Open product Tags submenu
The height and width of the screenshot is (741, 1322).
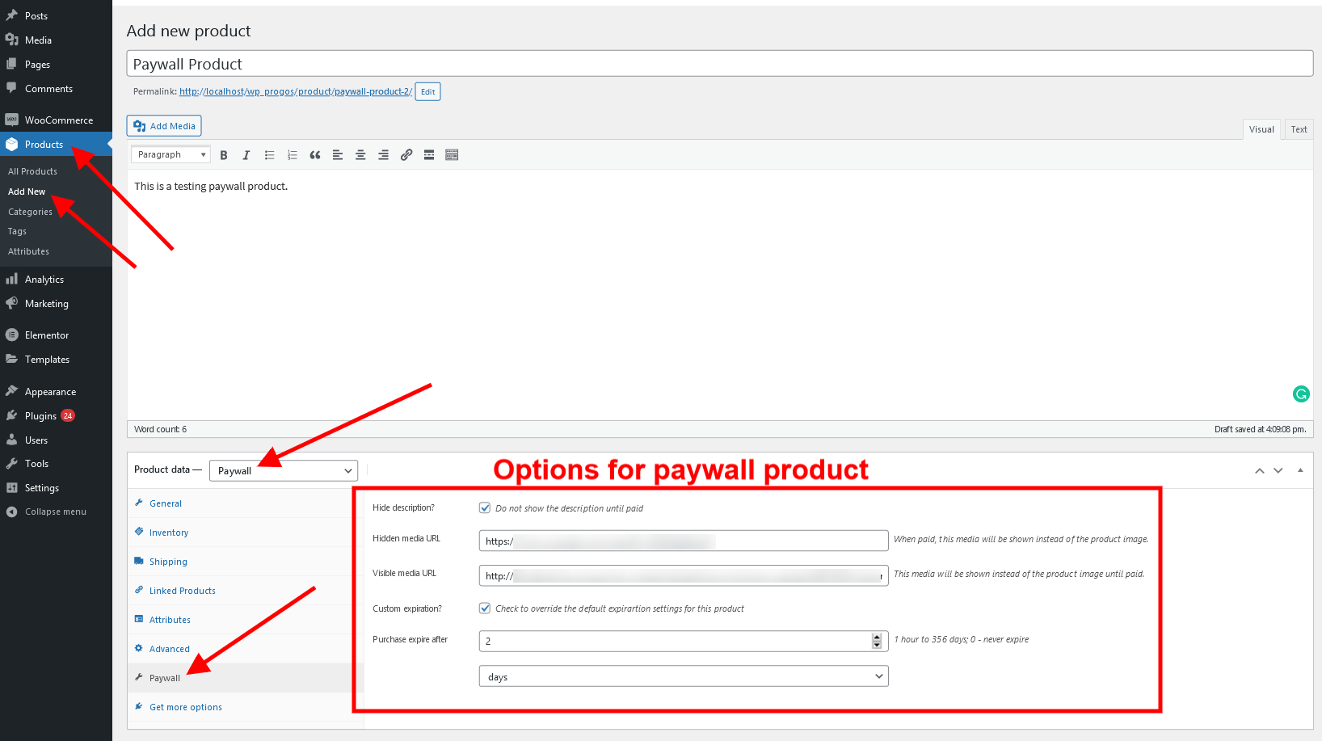(17, 231)
